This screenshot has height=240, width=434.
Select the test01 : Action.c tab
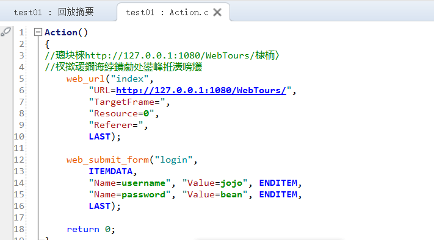[167, 12]
